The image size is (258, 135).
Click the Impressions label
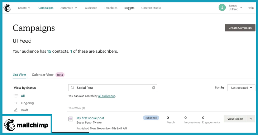[192, 122]
